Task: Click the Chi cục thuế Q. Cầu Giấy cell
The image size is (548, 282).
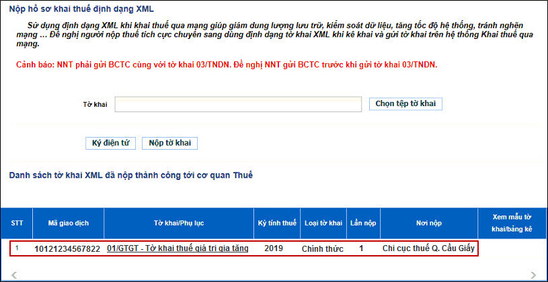Action: click(428, 248)
